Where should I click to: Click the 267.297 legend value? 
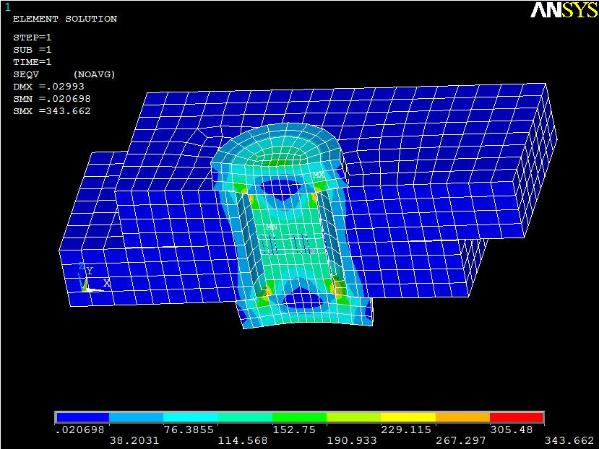(462, 440)
